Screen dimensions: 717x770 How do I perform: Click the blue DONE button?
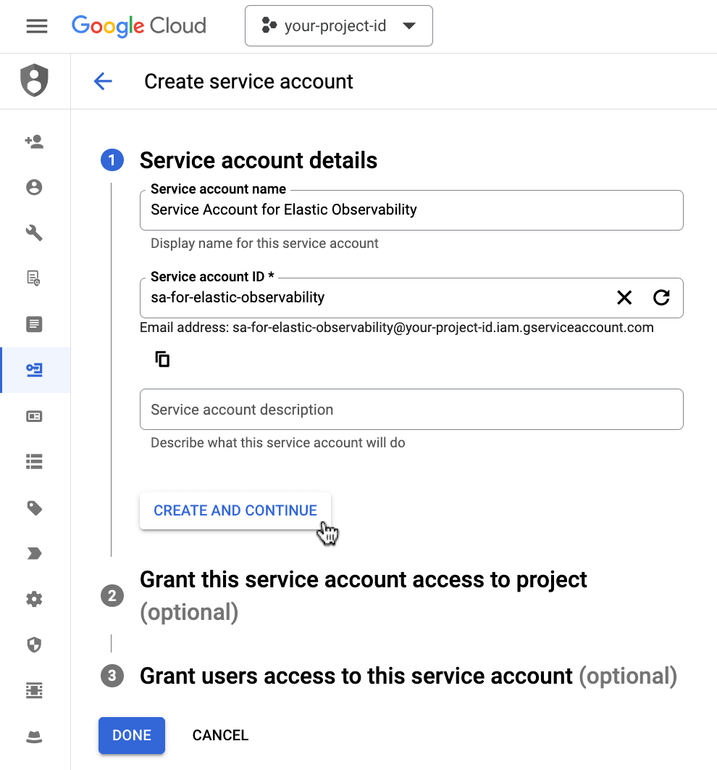tap(132, 735)
